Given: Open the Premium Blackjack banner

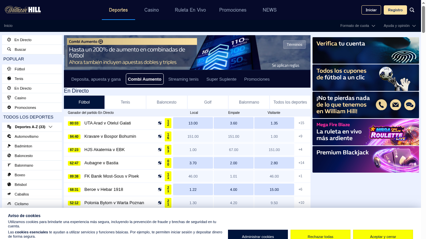Looking at the screenshot, I should point(366,159).
